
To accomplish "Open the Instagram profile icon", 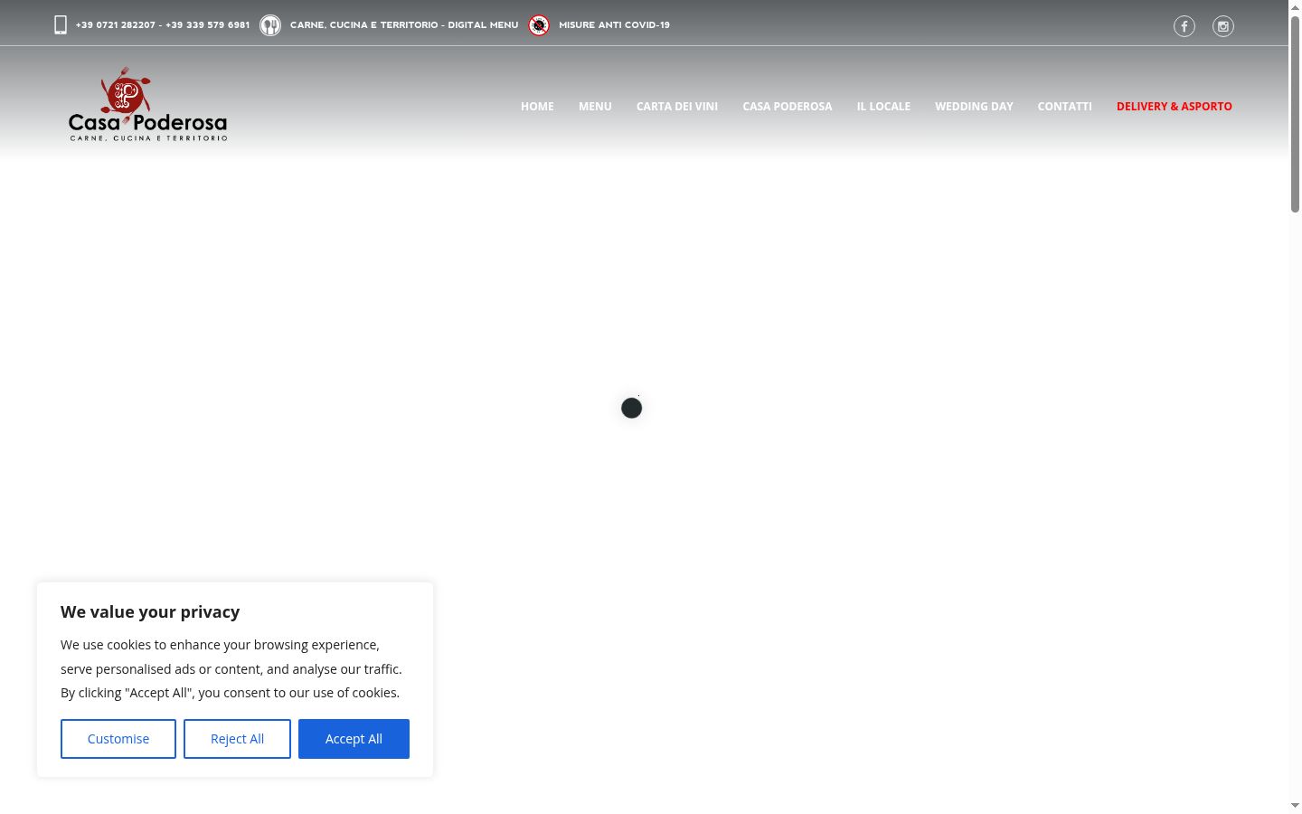I will (1223, 26).
